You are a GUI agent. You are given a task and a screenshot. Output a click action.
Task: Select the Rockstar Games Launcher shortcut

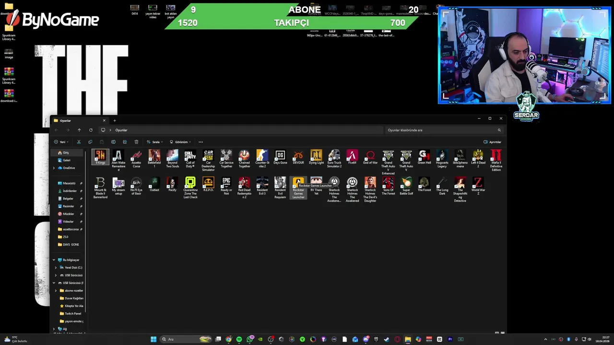(x=298, y=188)
